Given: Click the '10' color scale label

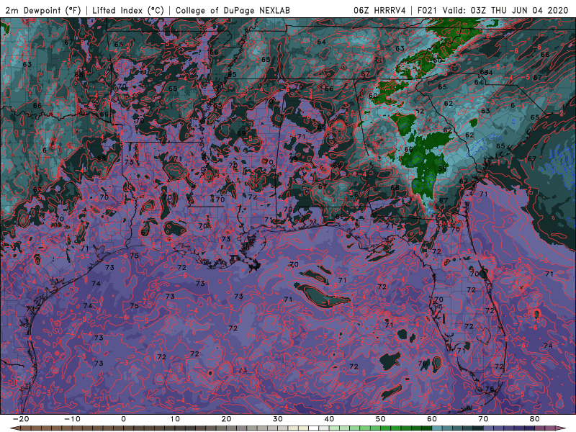Looking at the screenshot, I should [175, 419].
